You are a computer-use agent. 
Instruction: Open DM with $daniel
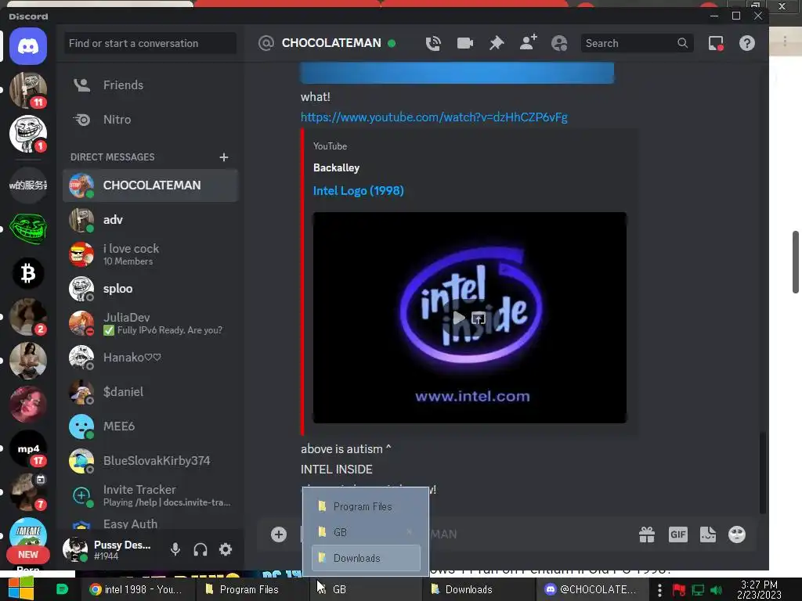tap(150, 392)
